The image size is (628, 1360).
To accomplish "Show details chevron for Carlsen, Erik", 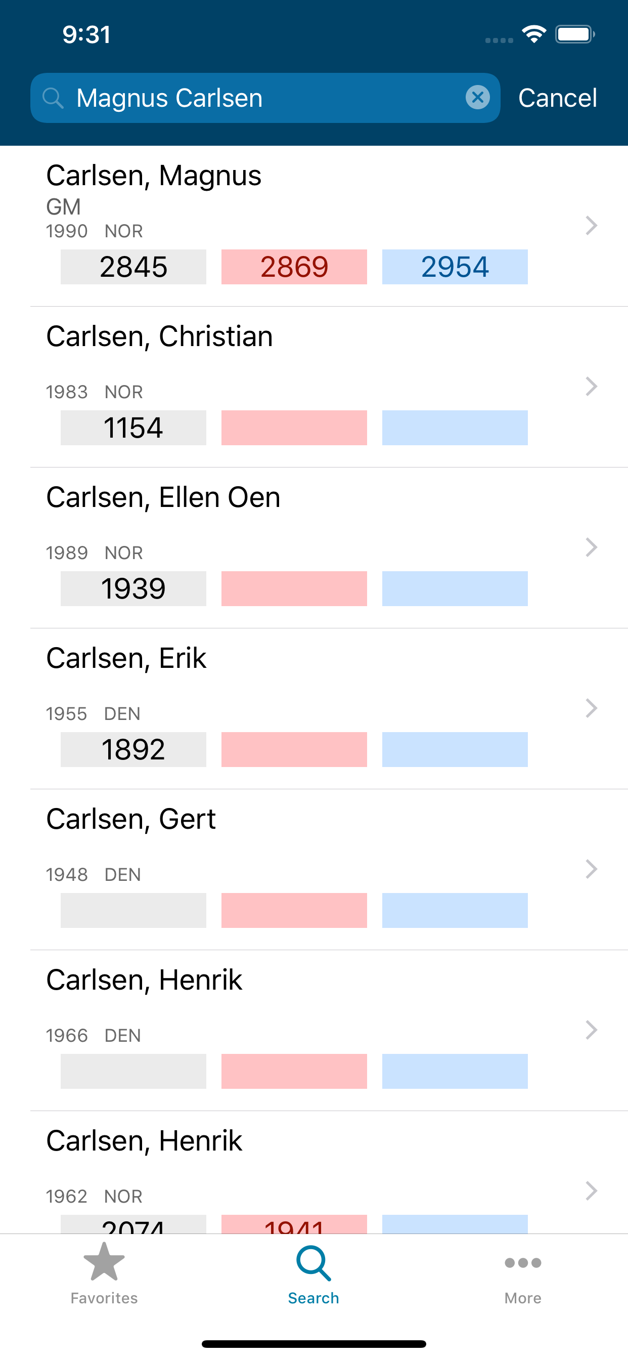I will click(591, 708).
